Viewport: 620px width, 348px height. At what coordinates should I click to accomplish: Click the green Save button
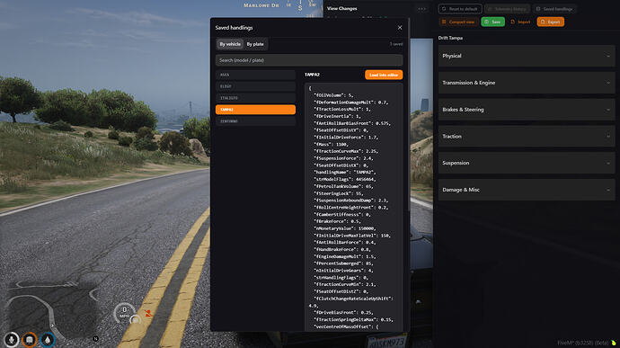[492, 22]
